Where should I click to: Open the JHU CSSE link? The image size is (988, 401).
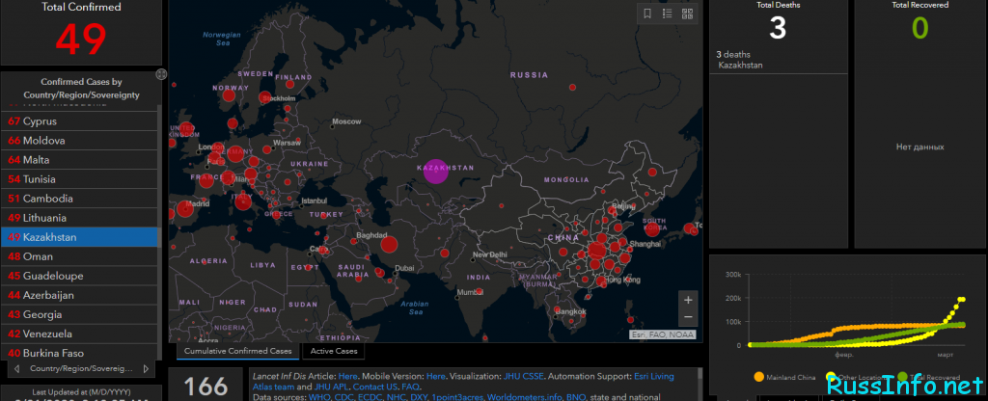click(x=524, y=377)
